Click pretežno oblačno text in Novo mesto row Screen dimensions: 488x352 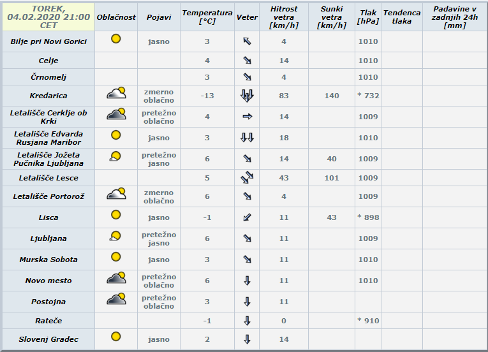coord(159,281)
